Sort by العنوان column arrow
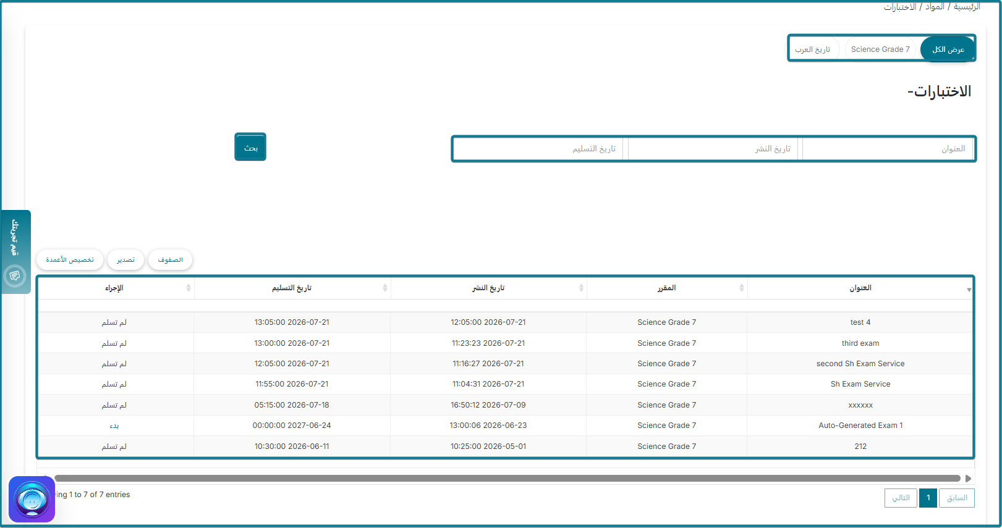 pyautogui.click(x=969, y=290)
